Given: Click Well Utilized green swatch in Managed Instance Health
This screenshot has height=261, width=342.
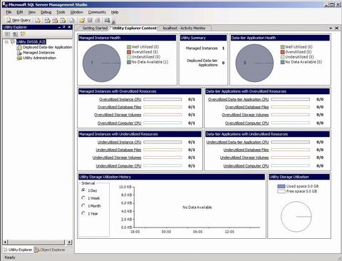Looking at the screenshot, I should [x=129, y=47].
